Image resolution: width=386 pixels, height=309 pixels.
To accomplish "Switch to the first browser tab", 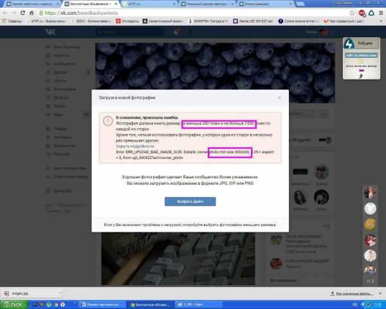I will click(x=32, y=4).
